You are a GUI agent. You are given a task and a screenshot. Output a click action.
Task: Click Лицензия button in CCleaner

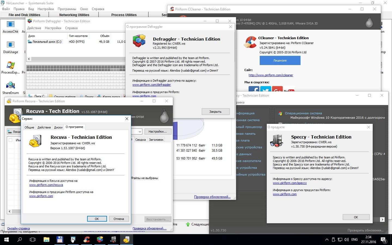coord(280,60)
